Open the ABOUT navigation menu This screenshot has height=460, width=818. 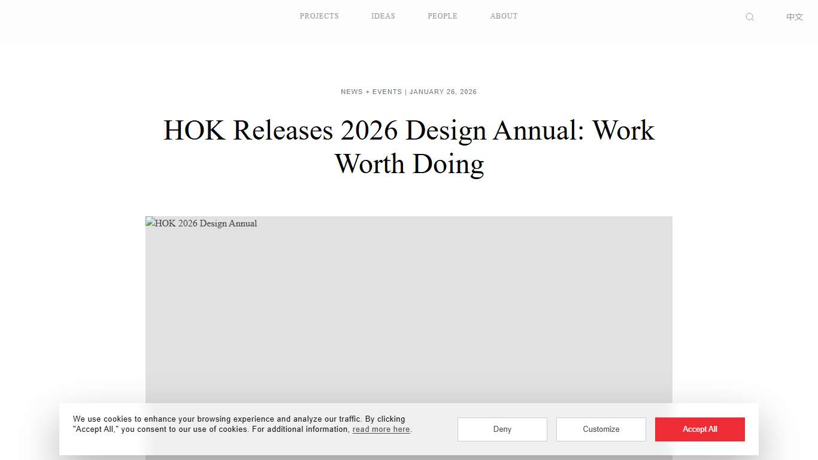click(x=504, y=16)
